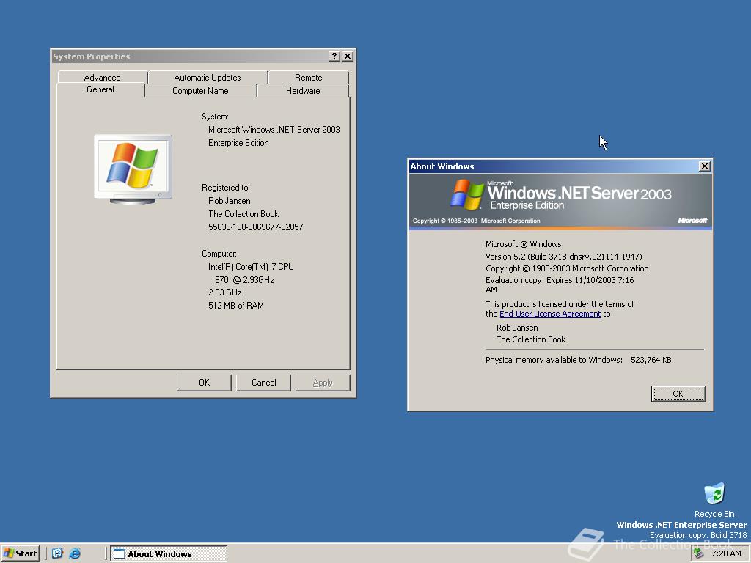Click the Windows flag in About banner
The image size is (751, 563).
(x=467, y=194)
